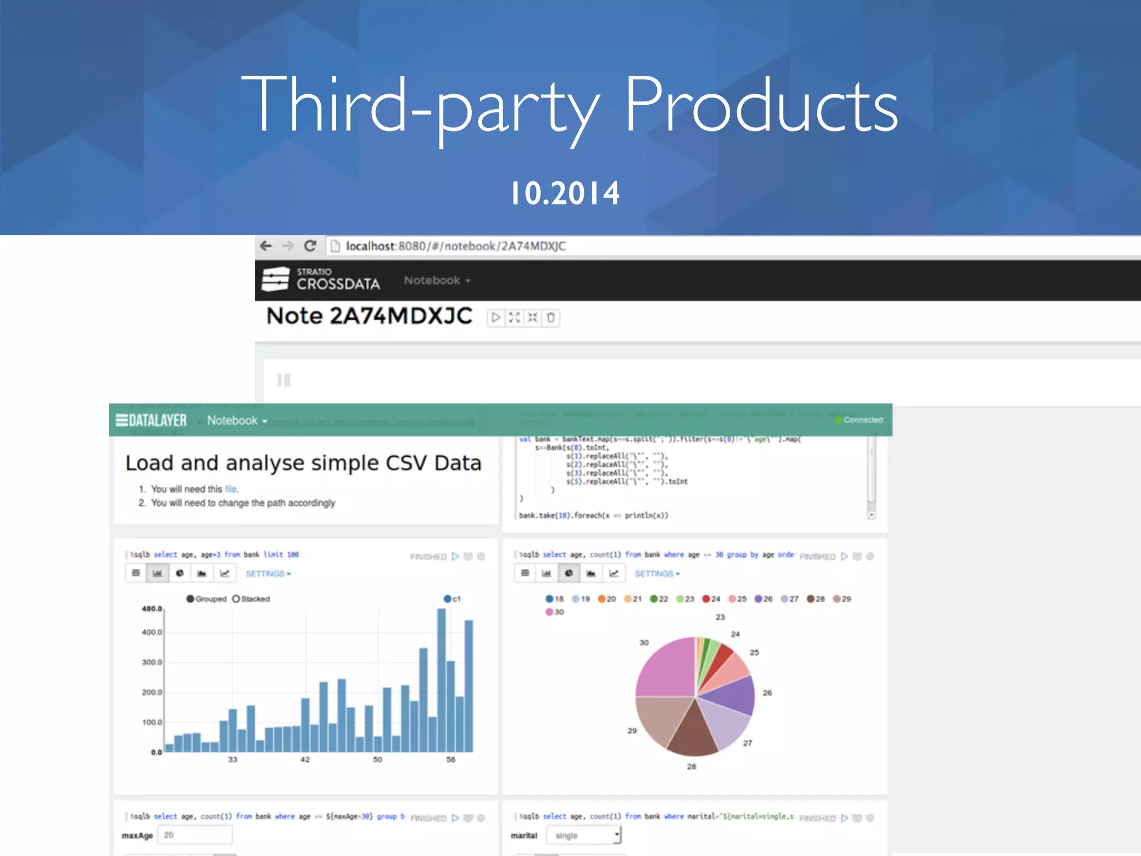Run the age+3 limit 100 paragraph
The height and width of the screenshot is (856, 1141).
click(x=455, y=556)
